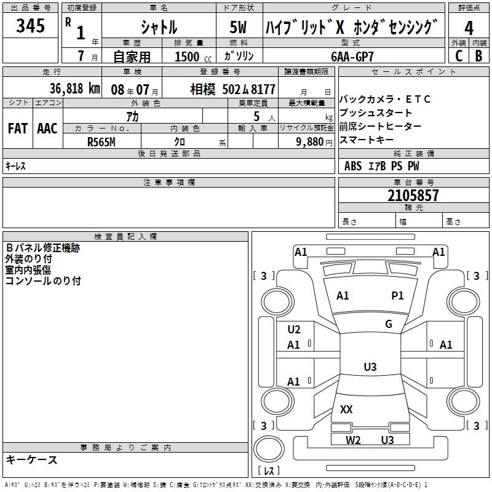Viewport: 492px width, 492px height.
Task: Select the model code 6AA-GP7
Action: [x=352, y=57]
